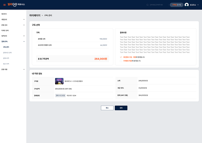Click the Text Text terms paragraph

(x=155, y=45)
